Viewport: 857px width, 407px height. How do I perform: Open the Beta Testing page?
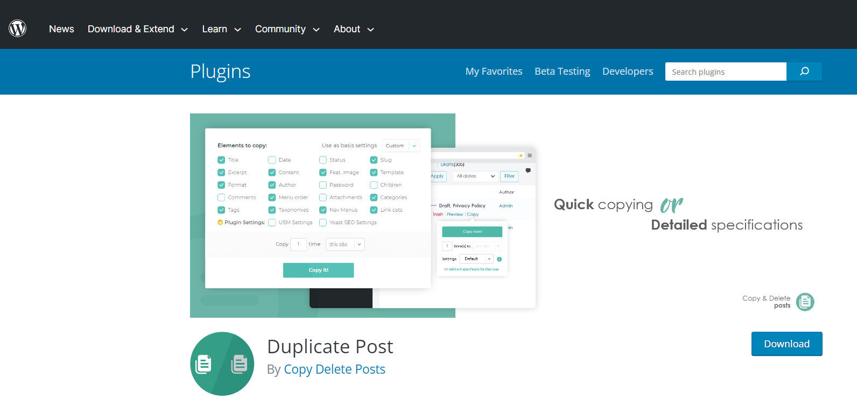tap(562, 72)
